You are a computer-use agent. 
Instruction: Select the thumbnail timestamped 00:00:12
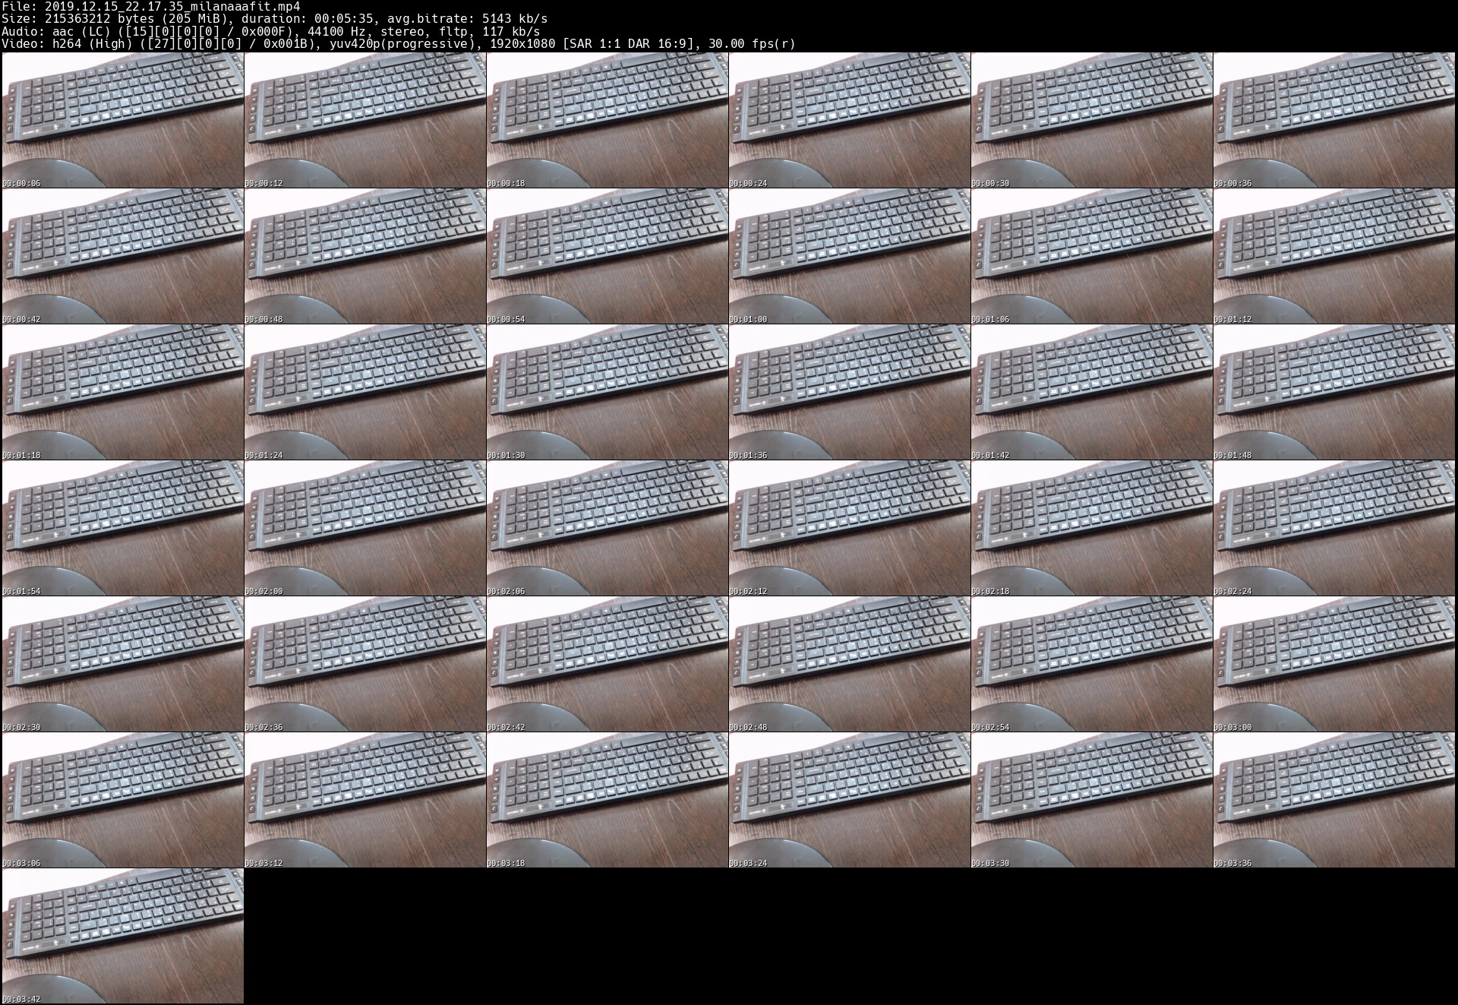pos(365,120)
